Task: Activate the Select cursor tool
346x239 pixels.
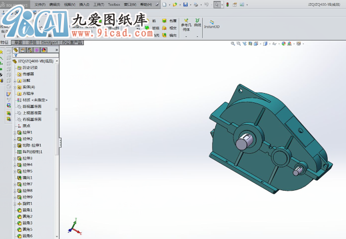Action: point(217,4)
